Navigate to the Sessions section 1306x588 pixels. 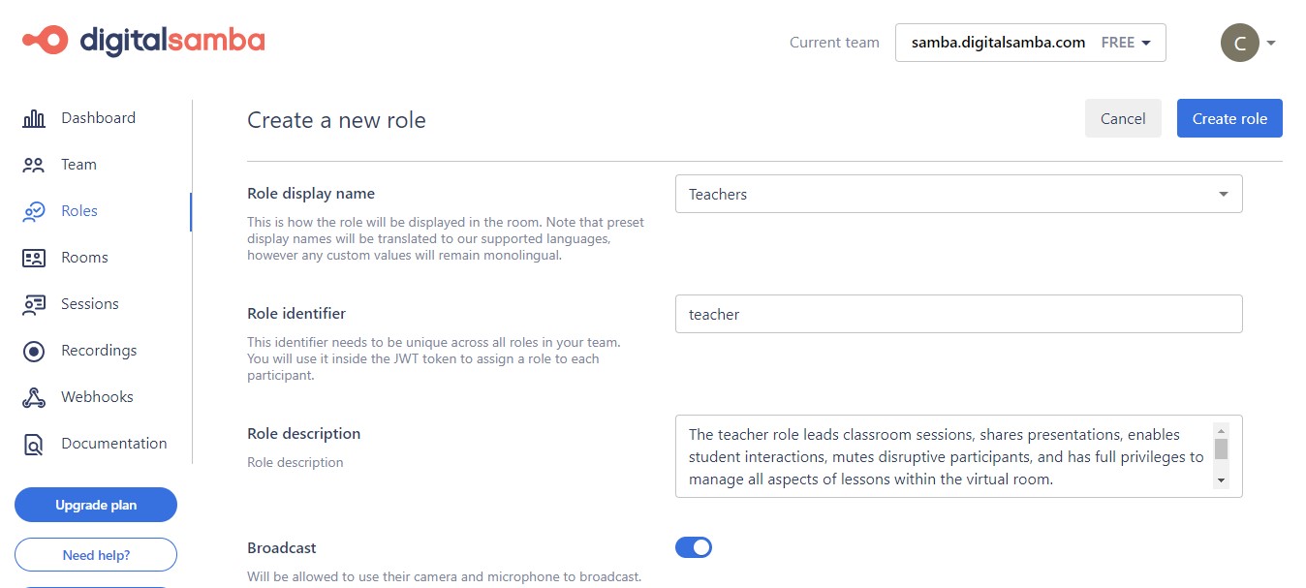pyautogui.click(x=89, y=303)
